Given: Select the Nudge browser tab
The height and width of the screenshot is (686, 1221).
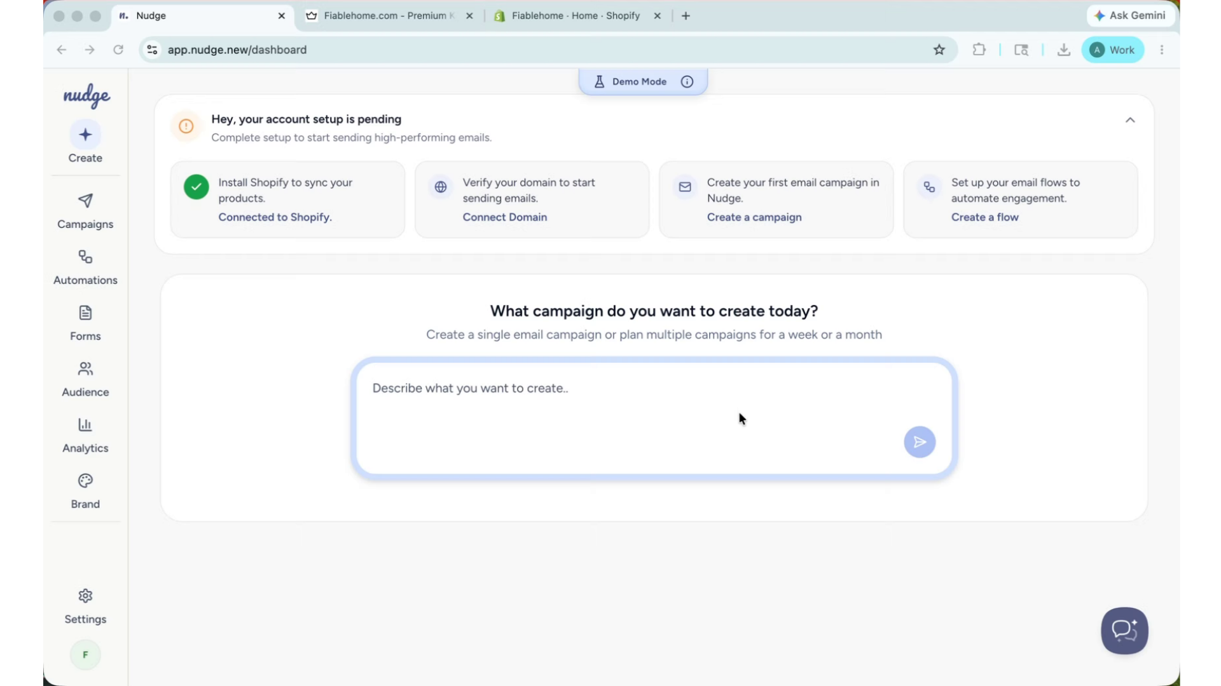Looking at the screenshot, I should point(202,16).
